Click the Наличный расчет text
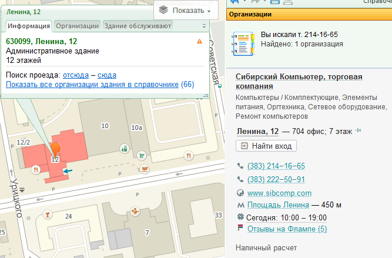The height and width of the screenshot is (258, 392). pos(266,248)
